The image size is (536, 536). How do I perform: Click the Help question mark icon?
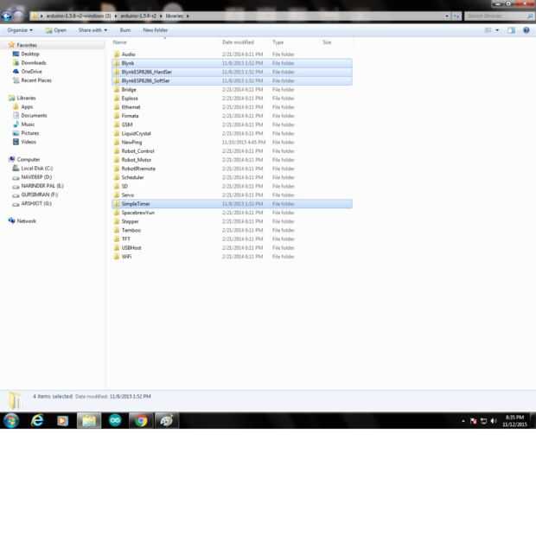coord(526,30)
